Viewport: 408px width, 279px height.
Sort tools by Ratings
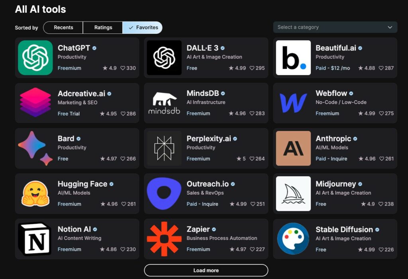103,27
